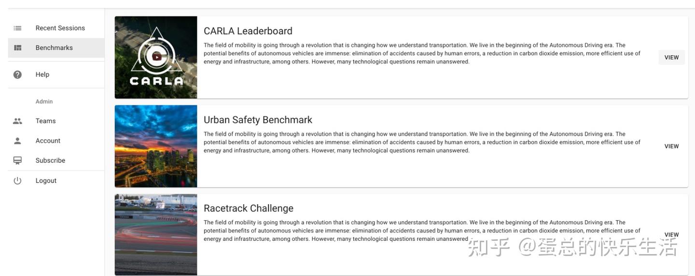The image size is (695, 276).
Task: Open Account settings label
Action: pos(48,141)
